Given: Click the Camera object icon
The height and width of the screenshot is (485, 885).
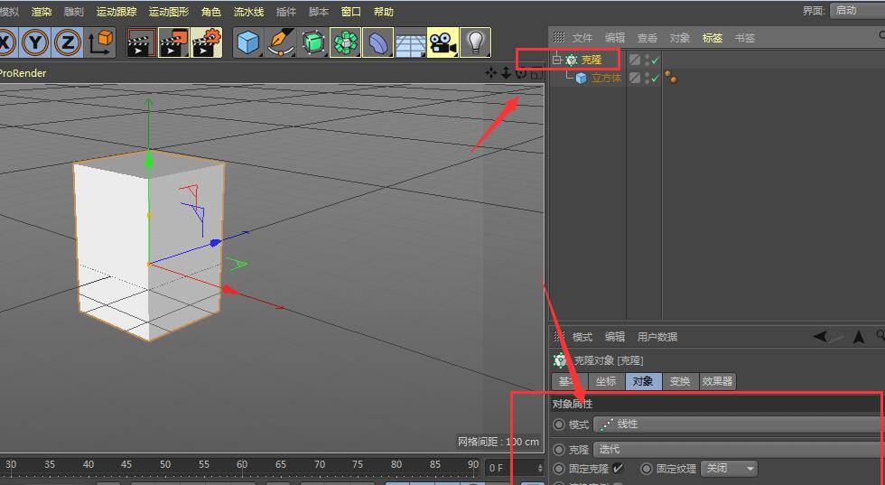Looking at the screenshot, I should tap(442, 42).
